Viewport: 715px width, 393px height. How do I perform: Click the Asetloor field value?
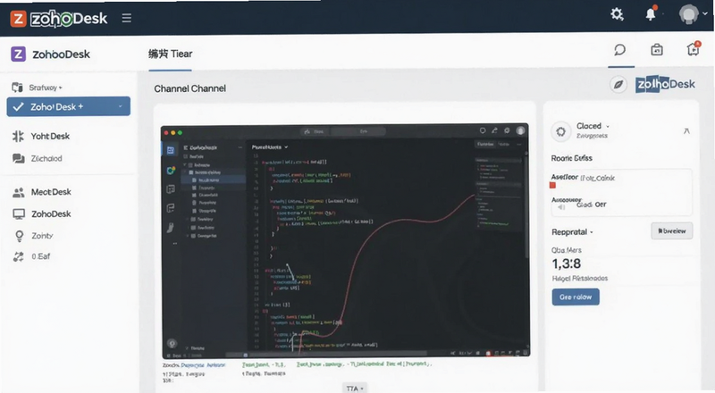tap(598, 179)
